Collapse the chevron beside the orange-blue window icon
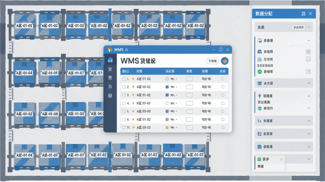Screen dimensions: 325x182 pos(308,40)
